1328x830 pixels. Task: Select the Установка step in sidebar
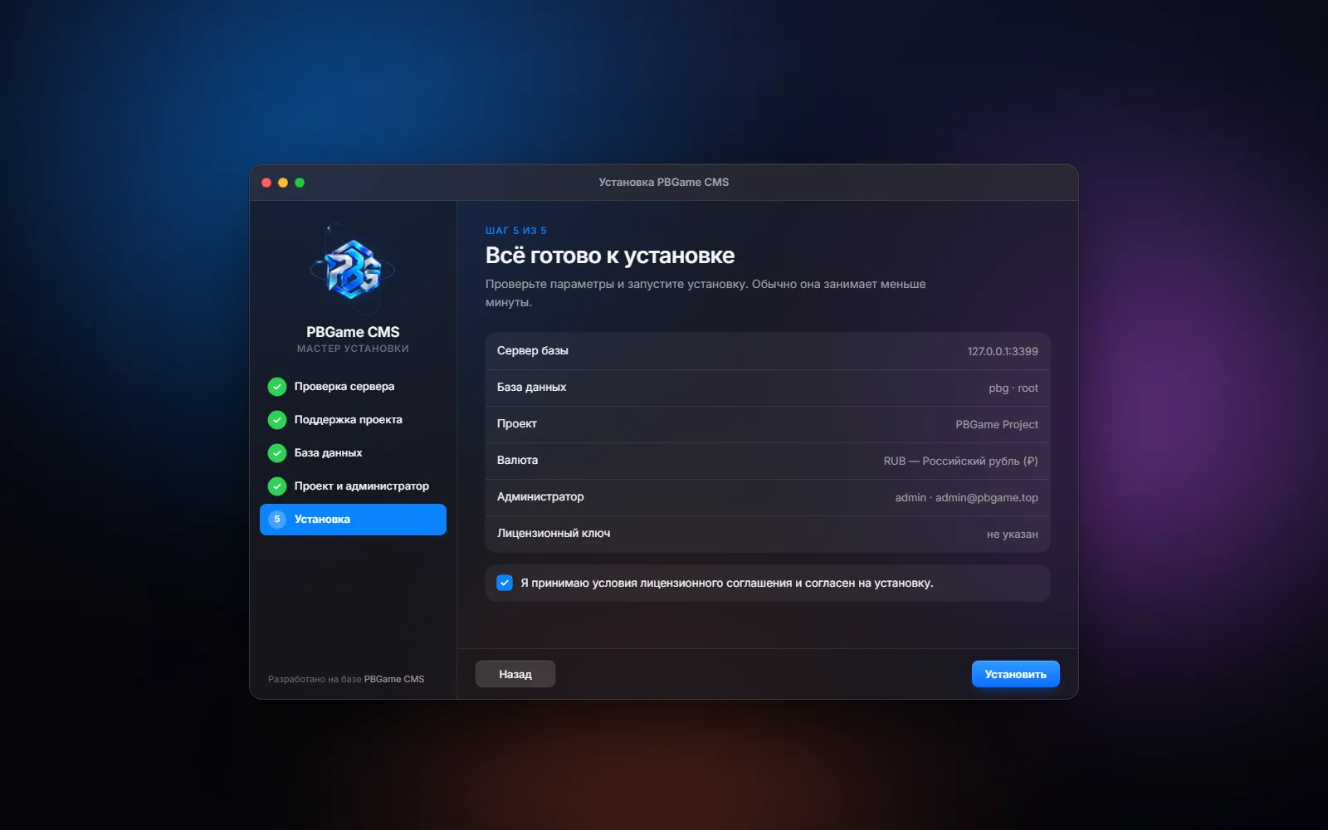click(x=353, y=520)
